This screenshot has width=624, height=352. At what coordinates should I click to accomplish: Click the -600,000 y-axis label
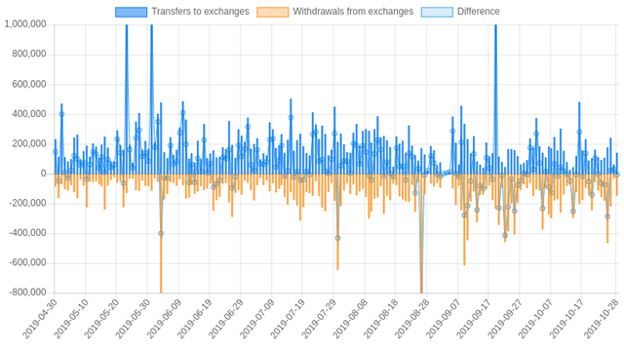tap(28, 263)
